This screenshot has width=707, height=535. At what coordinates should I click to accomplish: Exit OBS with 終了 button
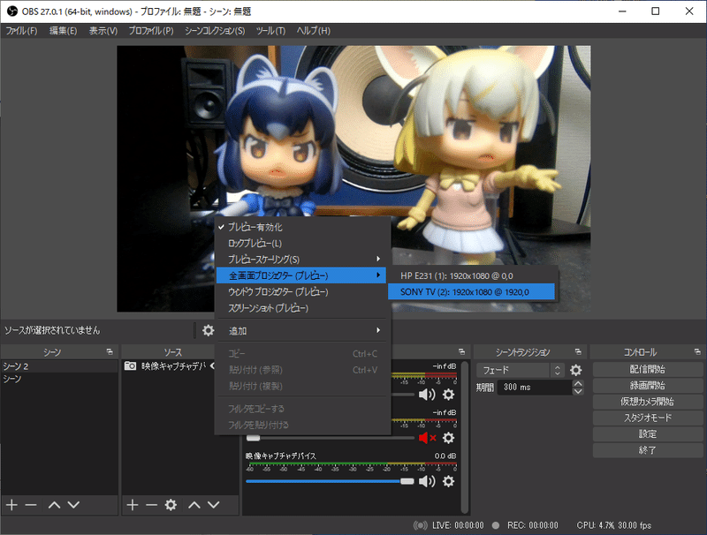coord(648,450)
